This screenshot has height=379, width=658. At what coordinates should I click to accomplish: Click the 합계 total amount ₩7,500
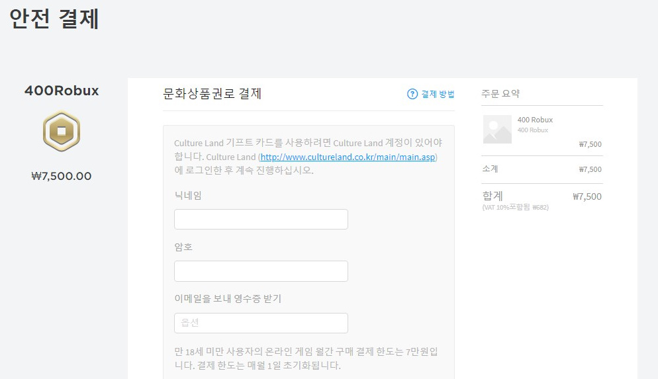tap(587, 196)
